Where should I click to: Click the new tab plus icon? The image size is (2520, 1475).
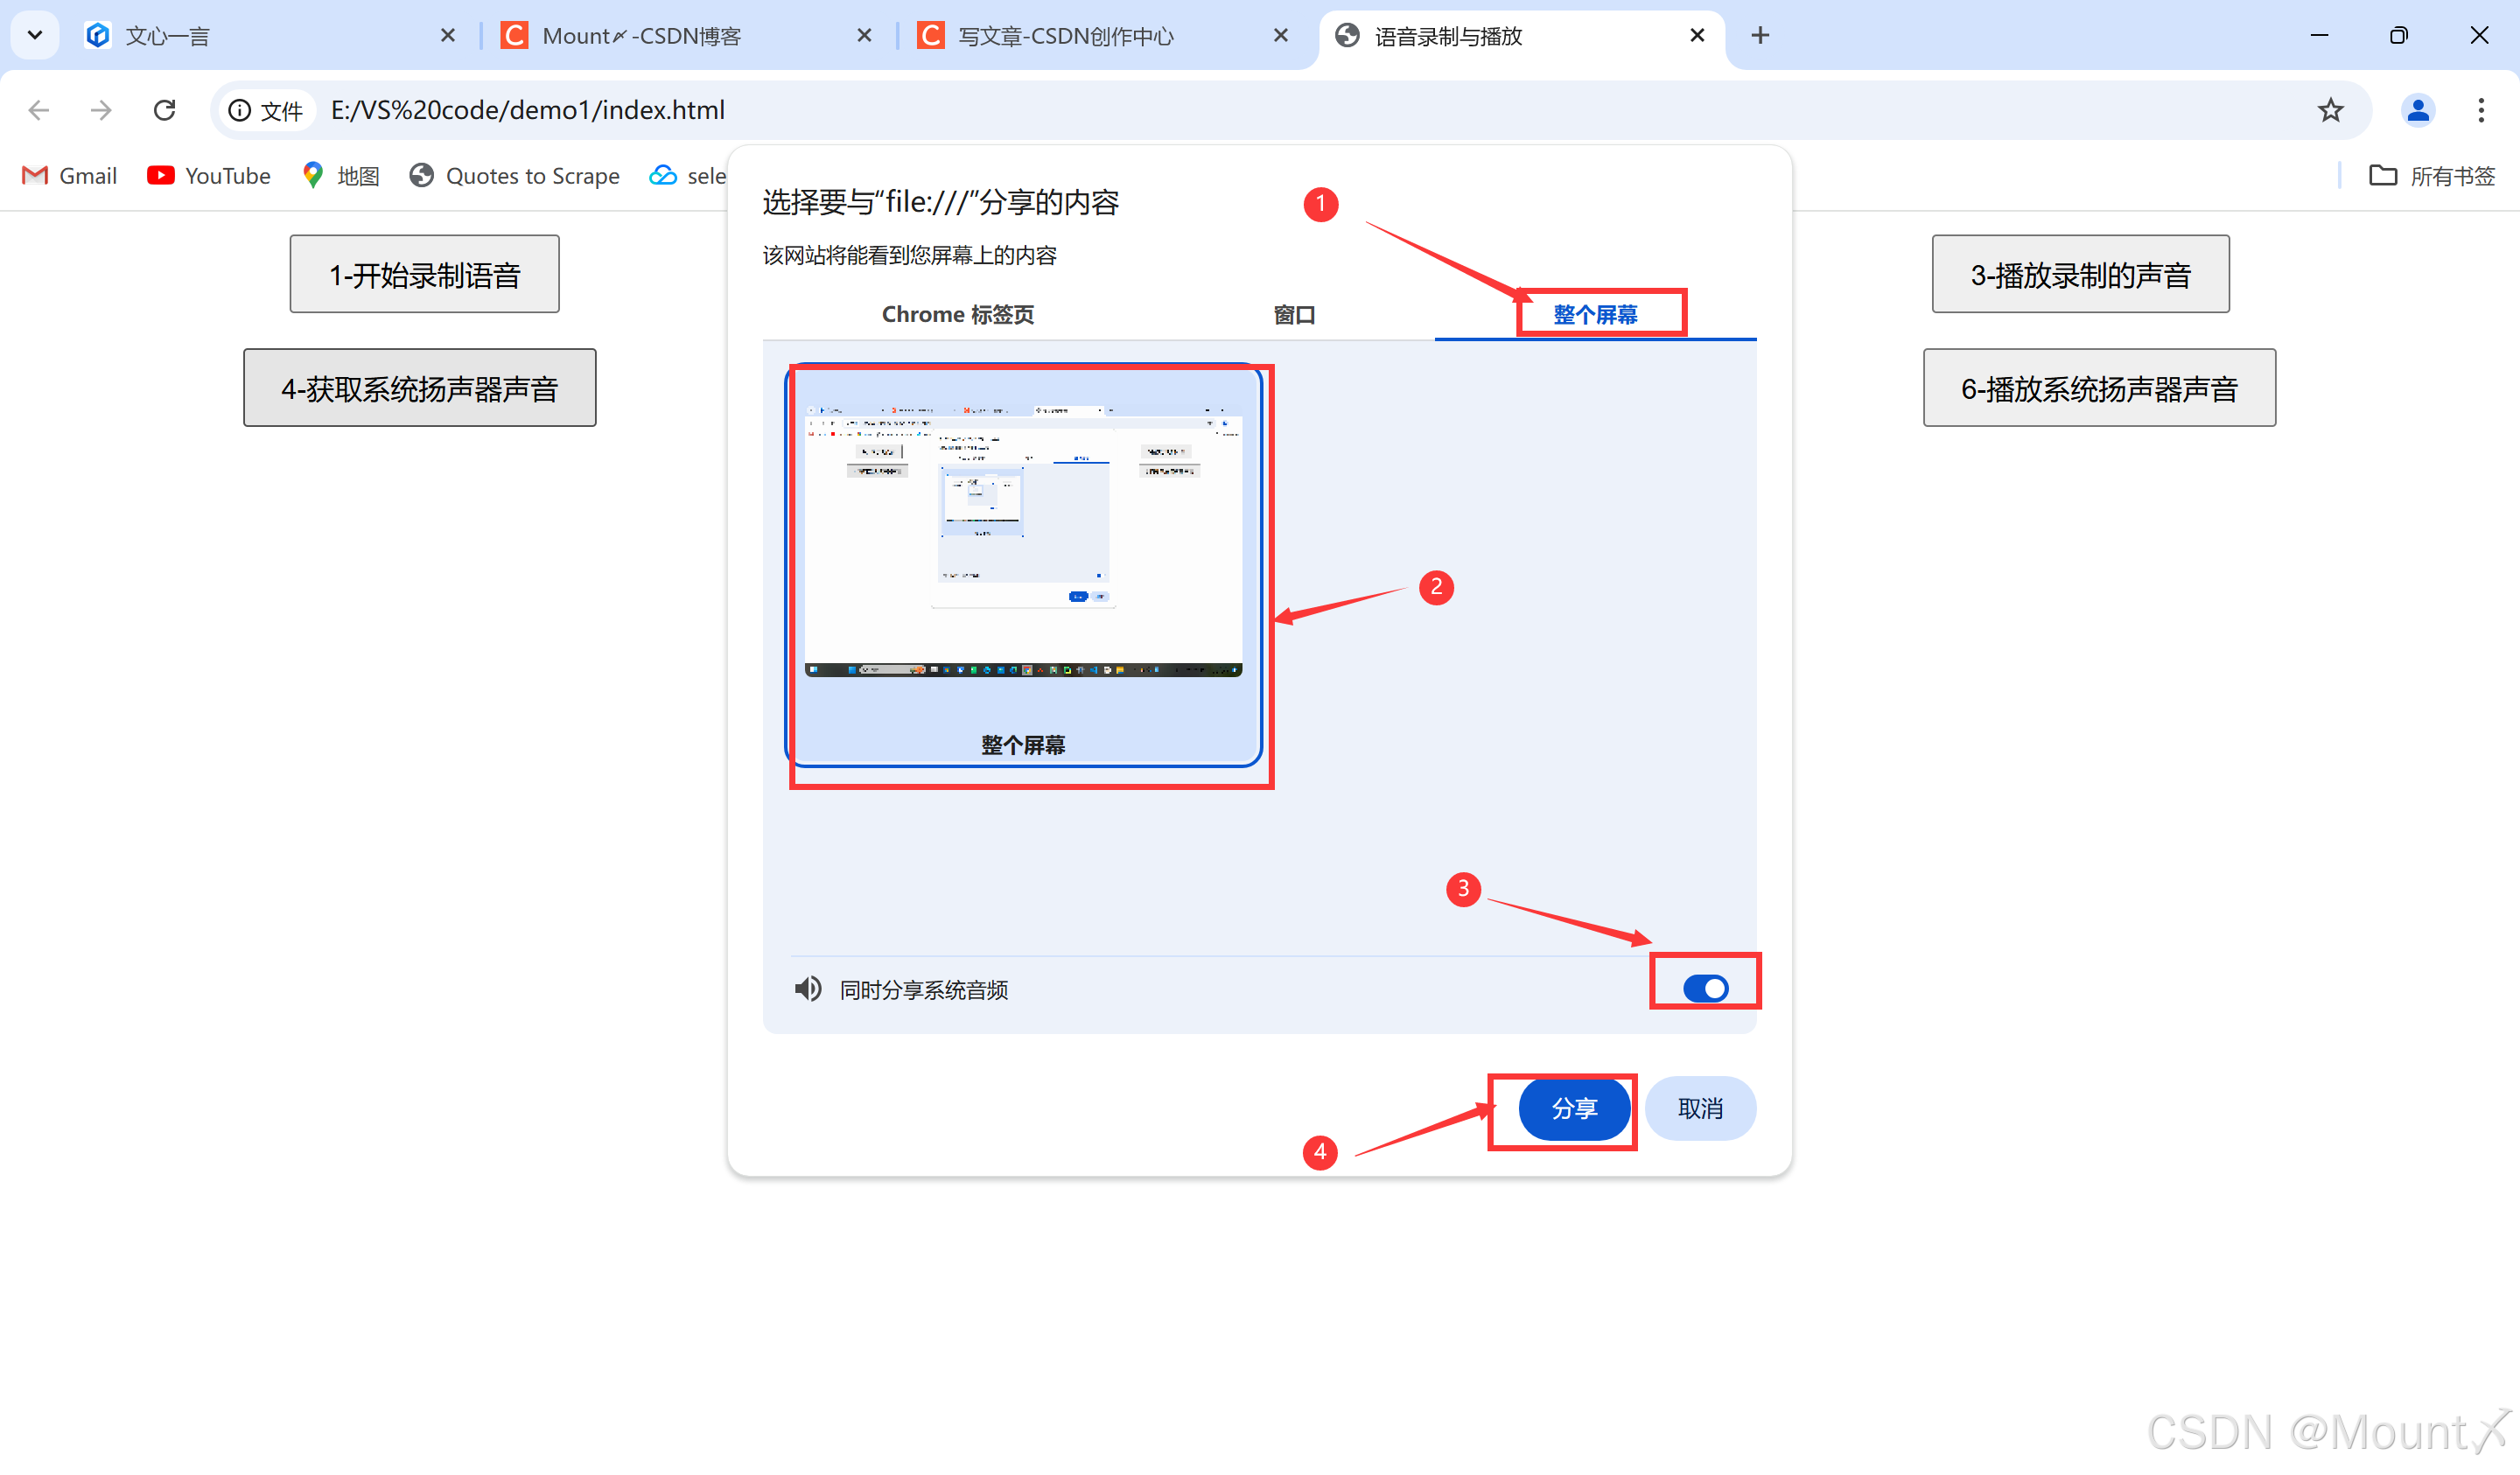click(1760, 36)
